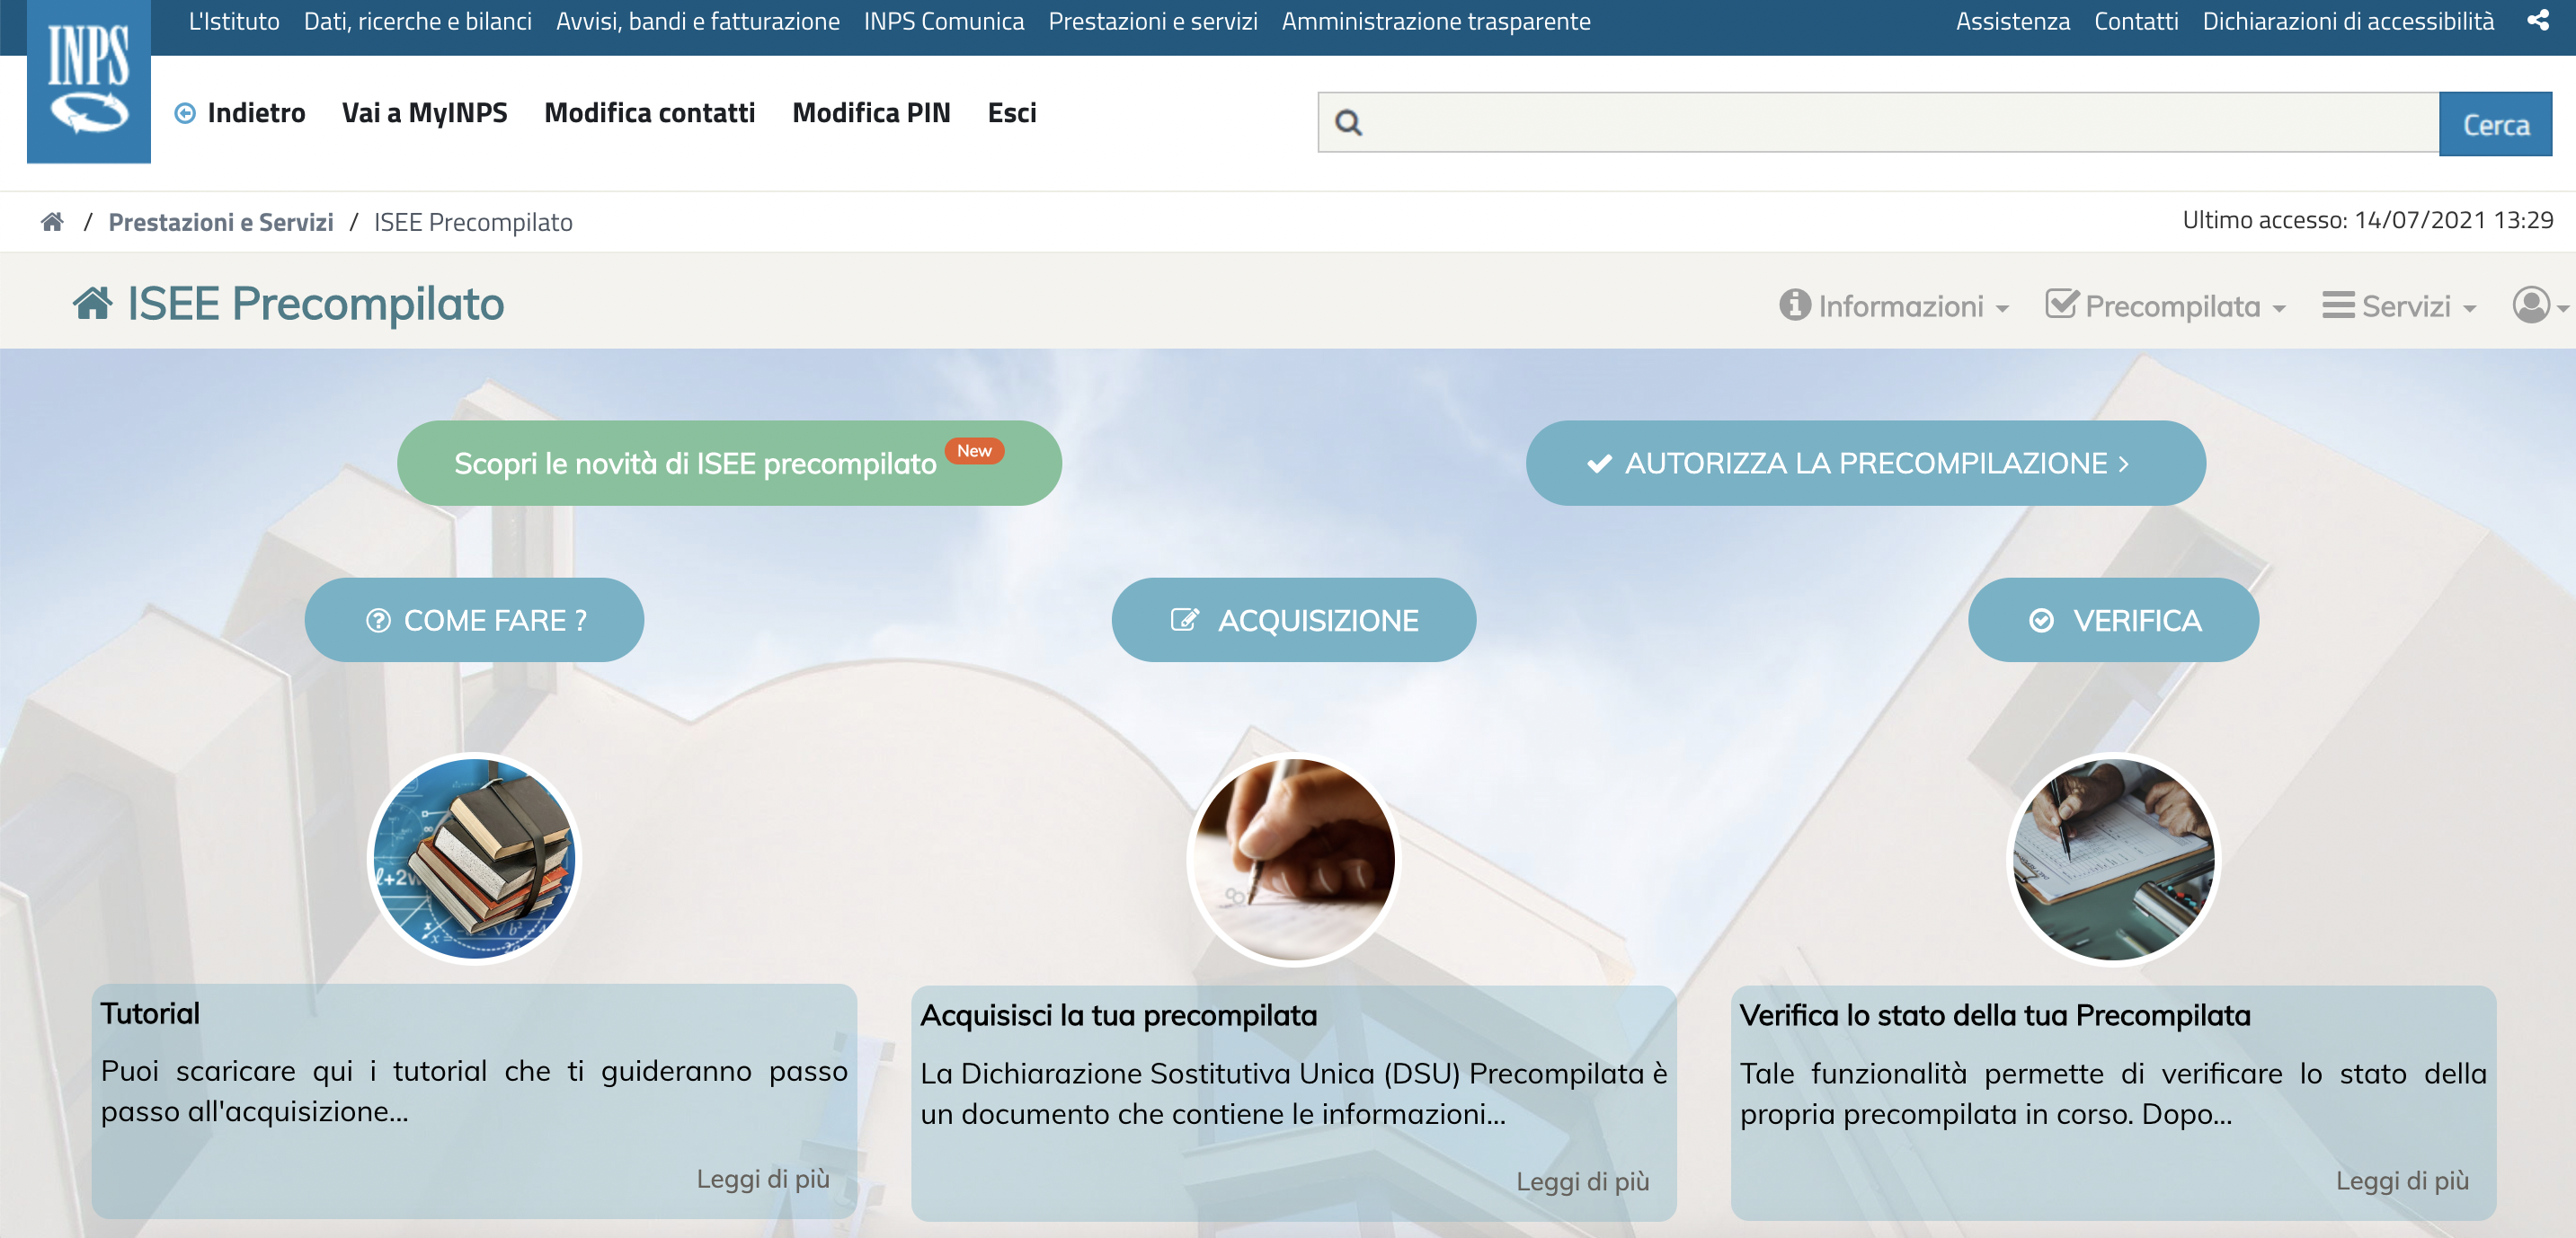
Task: Open Dichiarazioni di accessibilità link
Action: coord(2348,21)
